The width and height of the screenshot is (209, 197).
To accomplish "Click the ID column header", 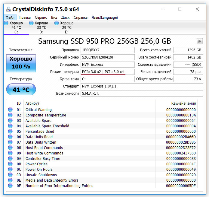I will point(19,103).
